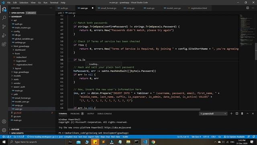Kill terminal with trash icon
Viewport: 257px width, 145px height.
click(242, 114)
